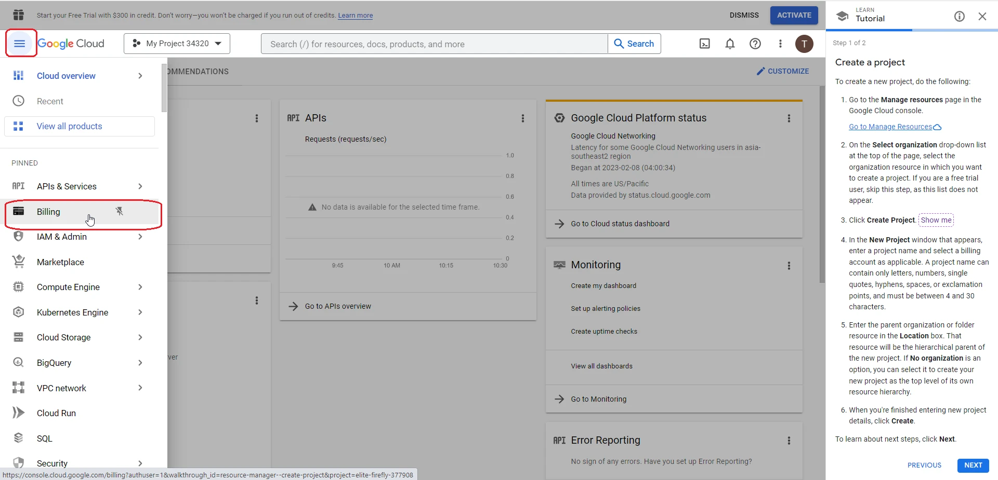Expand the APIs & Services submenu
This screenshot has width=998, height=480.
point(140,186)
